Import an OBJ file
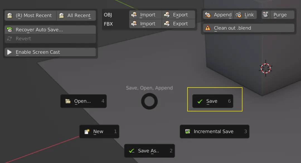This screenshot has height=163, width=301. (x=145, y=15)
